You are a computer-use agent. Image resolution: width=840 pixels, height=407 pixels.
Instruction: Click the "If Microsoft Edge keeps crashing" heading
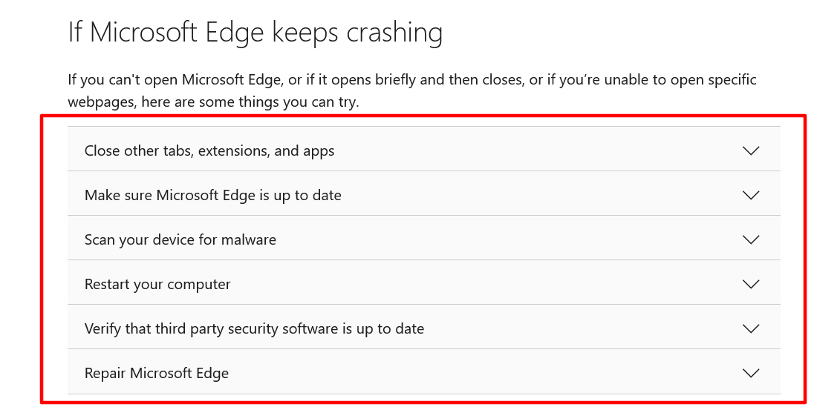[255, 33]
